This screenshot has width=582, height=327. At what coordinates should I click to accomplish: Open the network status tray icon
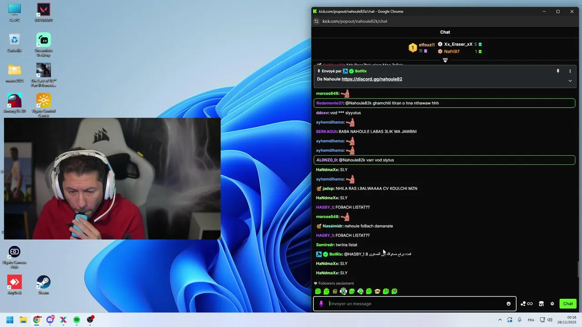(542, 320)
